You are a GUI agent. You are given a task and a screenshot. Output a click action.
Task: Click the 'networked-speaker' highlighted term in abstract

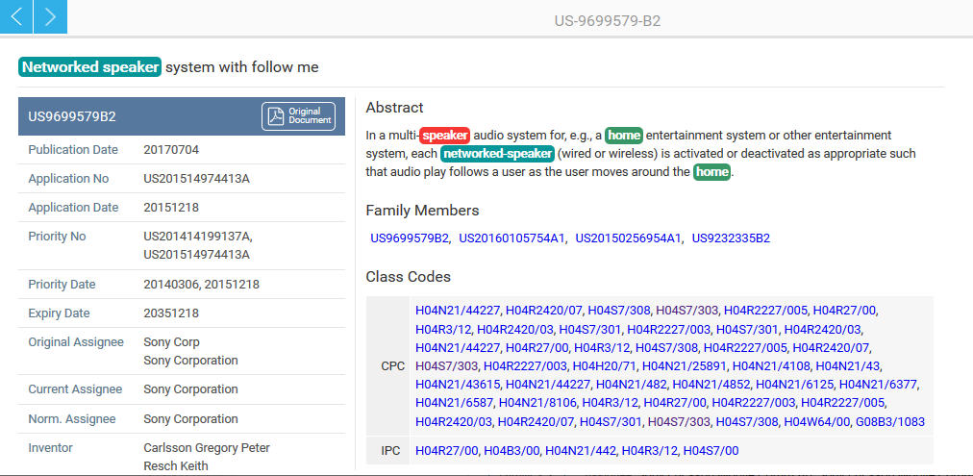[x=498, y=154]
